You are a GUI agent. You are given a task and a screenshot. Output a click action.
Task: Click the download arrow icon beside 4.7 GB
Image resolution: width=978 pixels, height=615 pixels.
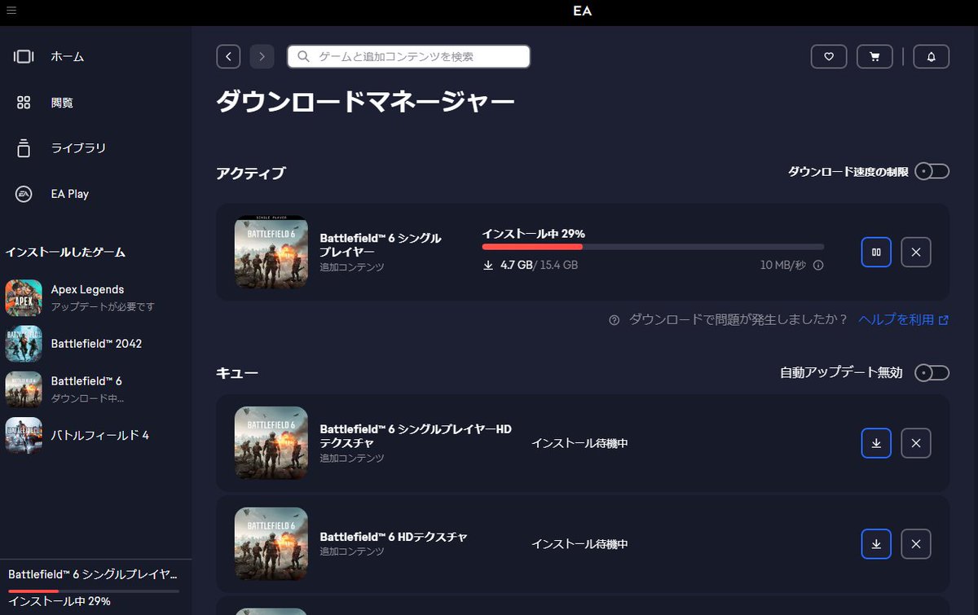488,265
